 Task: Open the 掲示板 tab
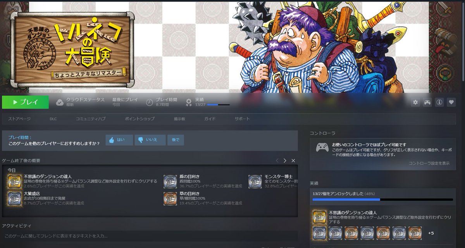pos(179,119)
